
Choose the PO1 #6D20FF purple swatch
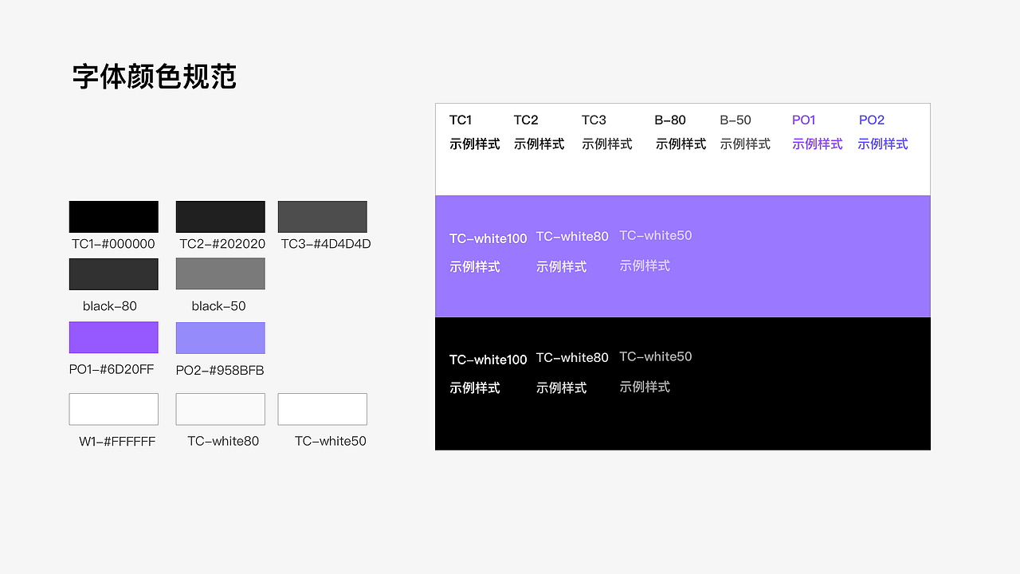coord(114,337)
